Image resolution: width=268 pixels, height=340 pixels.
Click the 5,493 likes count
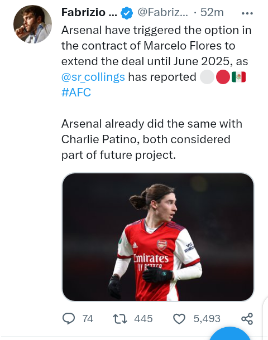207,319
